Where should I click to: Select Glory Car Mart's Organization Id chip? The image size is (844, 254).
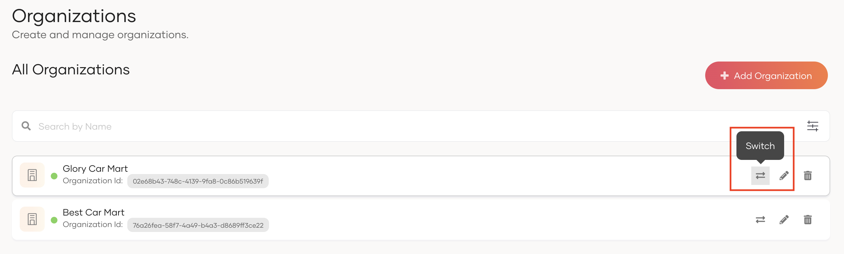click(x=197, y=181)
